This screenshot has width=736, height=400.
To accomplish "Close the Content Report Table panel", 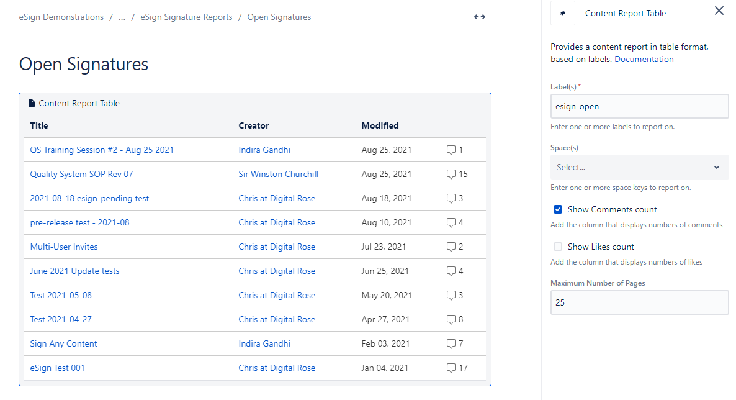I will pos(719,11).
